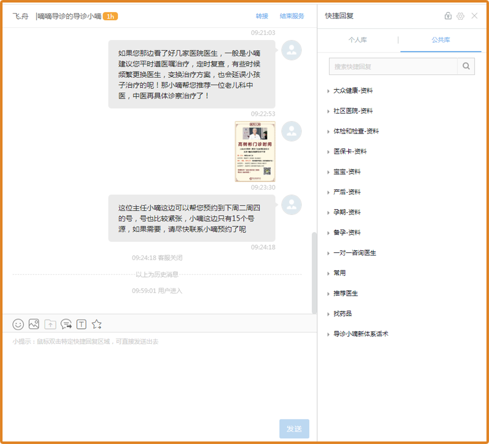Expand the 医保卡-资料 category
The width and height of the screenshot is (489, 444).
tap(350, 151)
